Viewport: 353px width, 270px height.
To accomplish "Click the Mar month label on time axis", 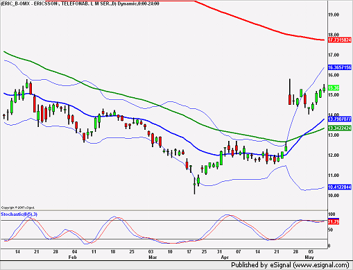I will 153,258.
